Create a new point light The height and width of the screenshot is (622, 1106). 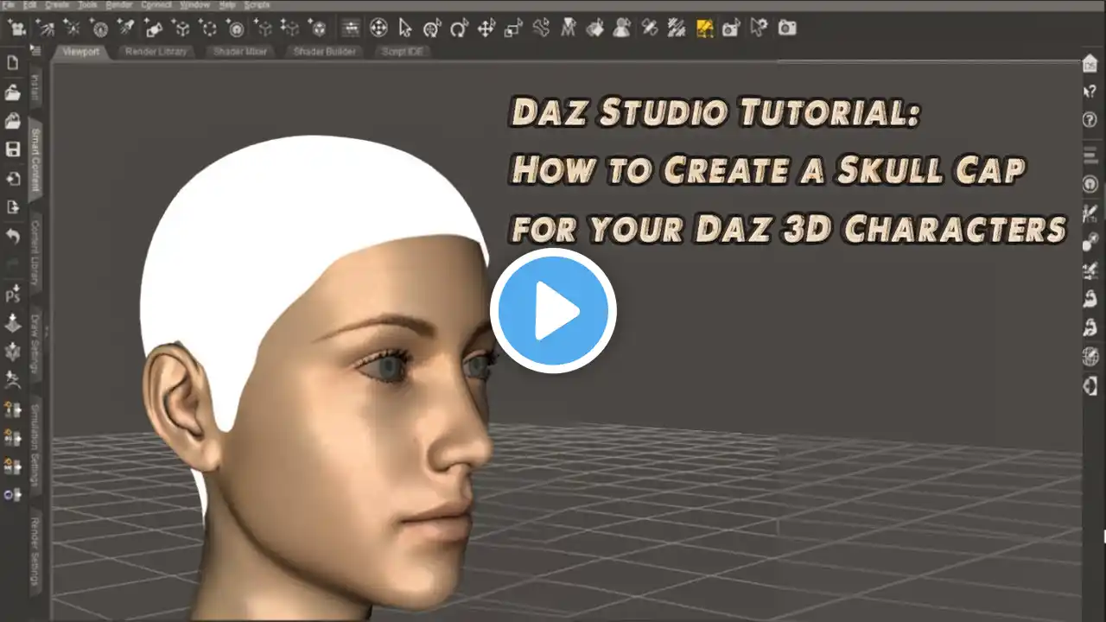[72, 29]
